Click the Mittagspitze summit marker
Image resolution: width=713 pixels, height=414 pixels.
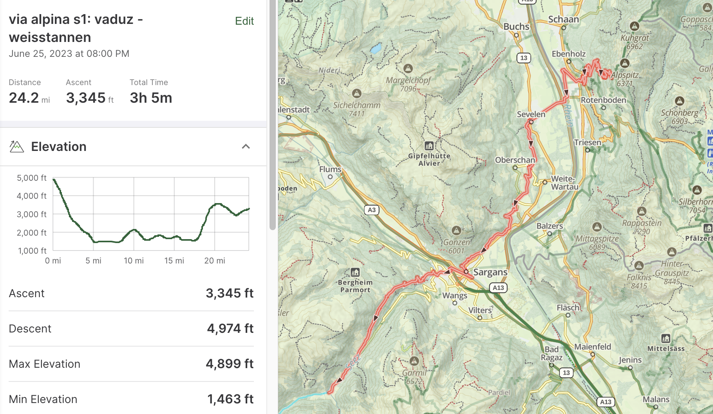(x=597, y=227)
